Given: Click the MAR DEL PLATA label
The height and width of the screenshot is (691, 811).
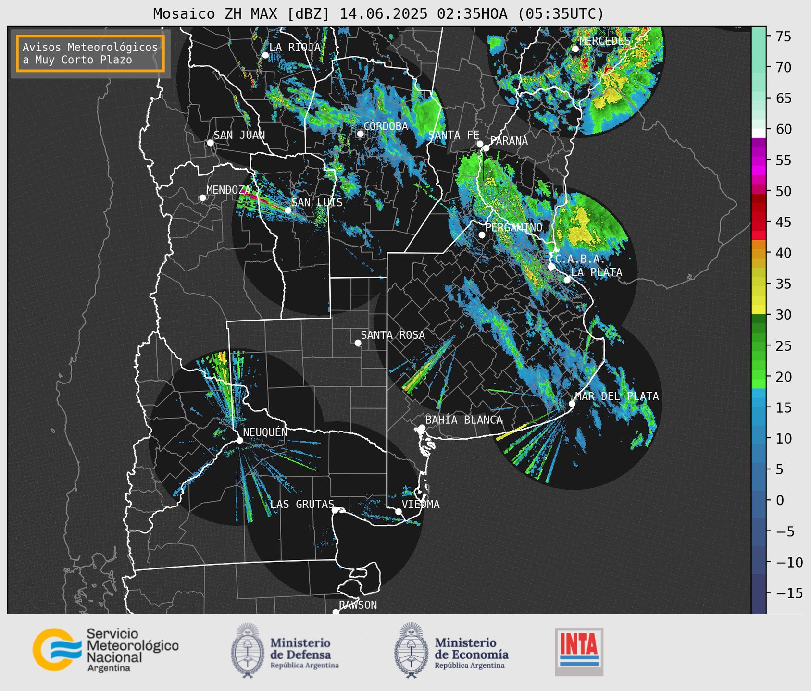Looking at the screenshot, I should (x=617, y=396).
